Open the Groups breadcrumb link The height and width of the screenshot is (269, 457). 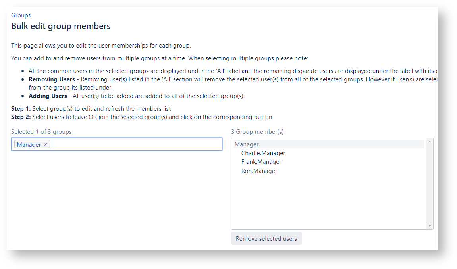pyautogui.click(x=21, y=15)
